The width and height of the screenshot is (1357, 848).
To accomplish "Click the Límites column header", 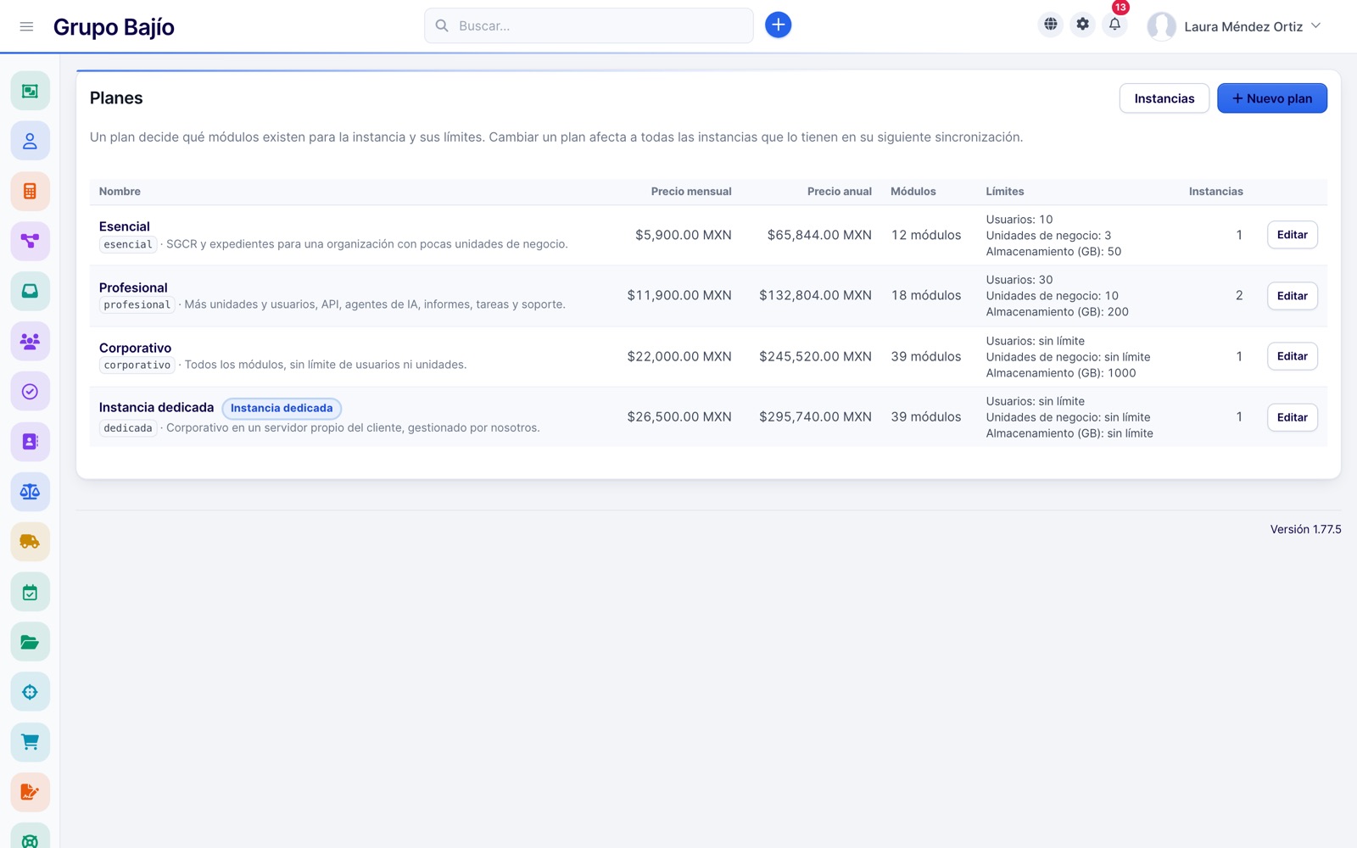I will tap(1004, 192).
